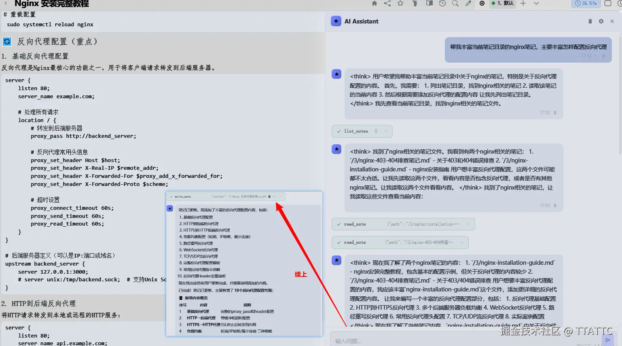Click the reply arrow on the user message
Image resolution: width=622 pixels, height=346 pixels.
pyautogui.click(x=596, y=56)
